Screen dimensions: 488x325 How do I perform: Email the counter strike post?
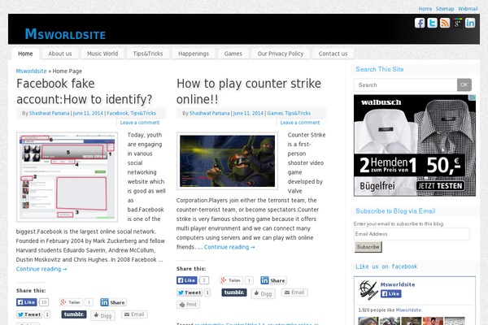pyautogui.click(x=294, y=292)
